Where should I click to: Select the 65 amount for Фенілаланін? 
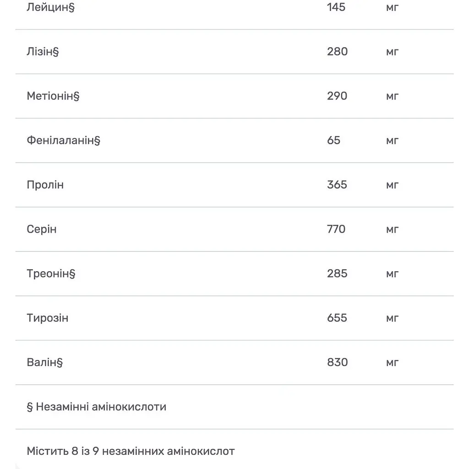tap(334, 140)
